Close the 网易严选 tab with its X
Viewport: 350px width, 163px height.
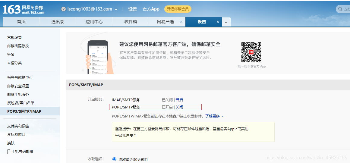(181, 22)
